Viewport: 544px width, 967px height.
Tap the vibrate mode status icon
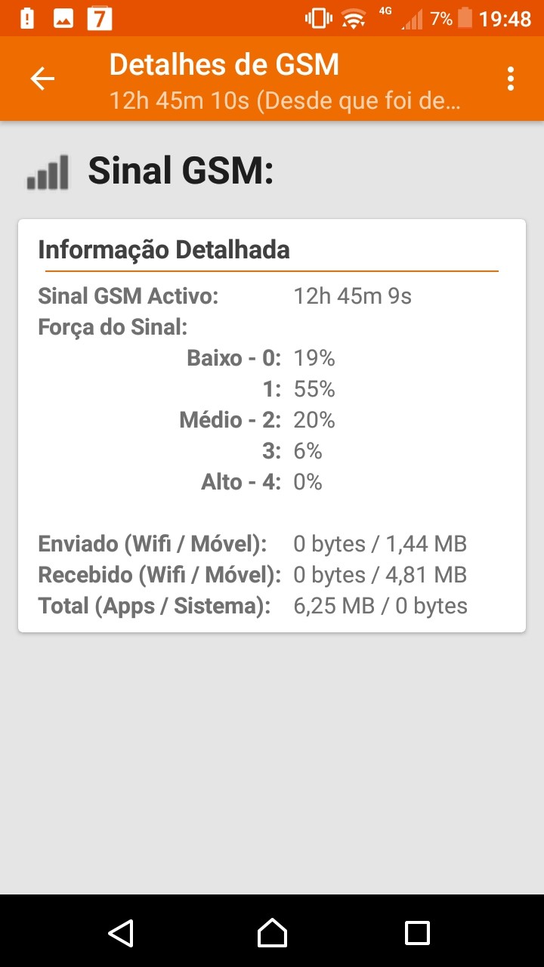(x=318, y=18)
